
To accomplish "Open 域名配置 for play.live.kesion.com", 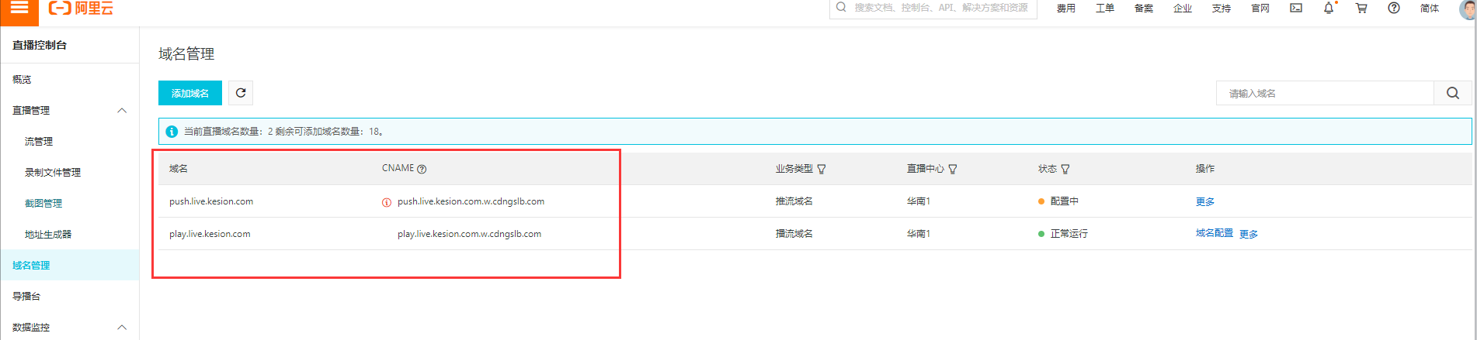I will pyautogui.click(x=1214, y=233).
